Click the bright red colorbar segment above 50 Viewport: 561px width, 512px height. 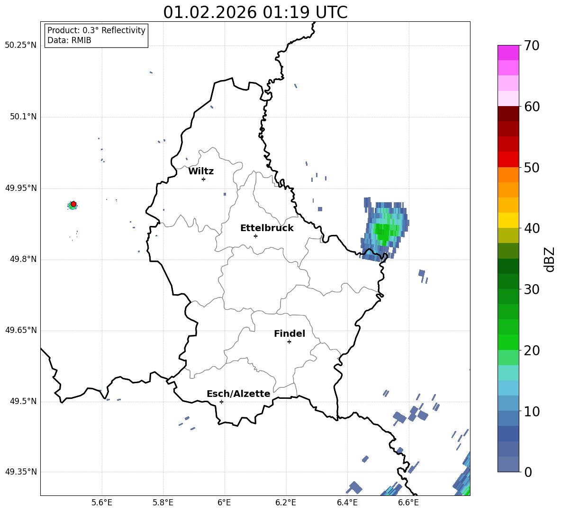tap(508, 160)
